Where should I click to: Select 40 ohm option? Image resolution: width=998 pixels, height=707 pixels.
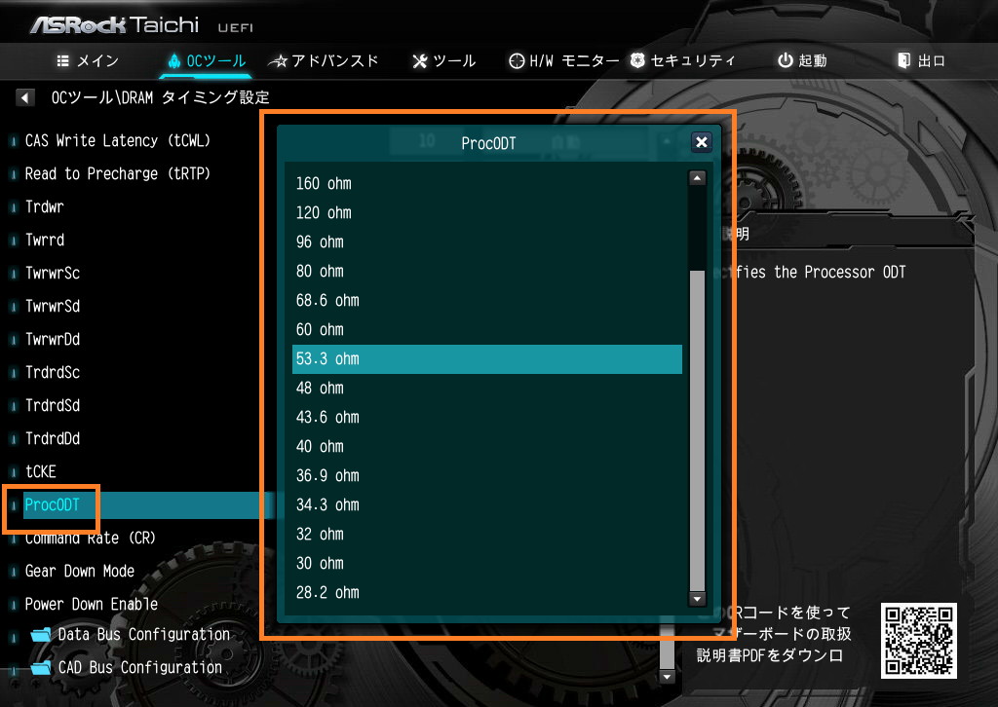487,447
